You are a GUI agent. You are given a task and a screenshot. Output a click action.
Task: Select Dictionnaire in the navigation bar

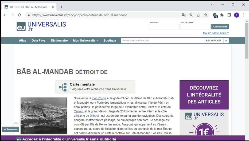tap(59, 41)
